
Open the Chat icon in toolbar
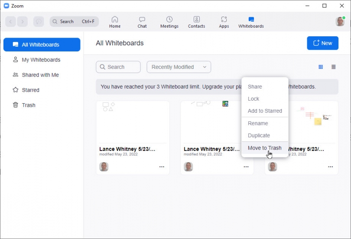142,19
